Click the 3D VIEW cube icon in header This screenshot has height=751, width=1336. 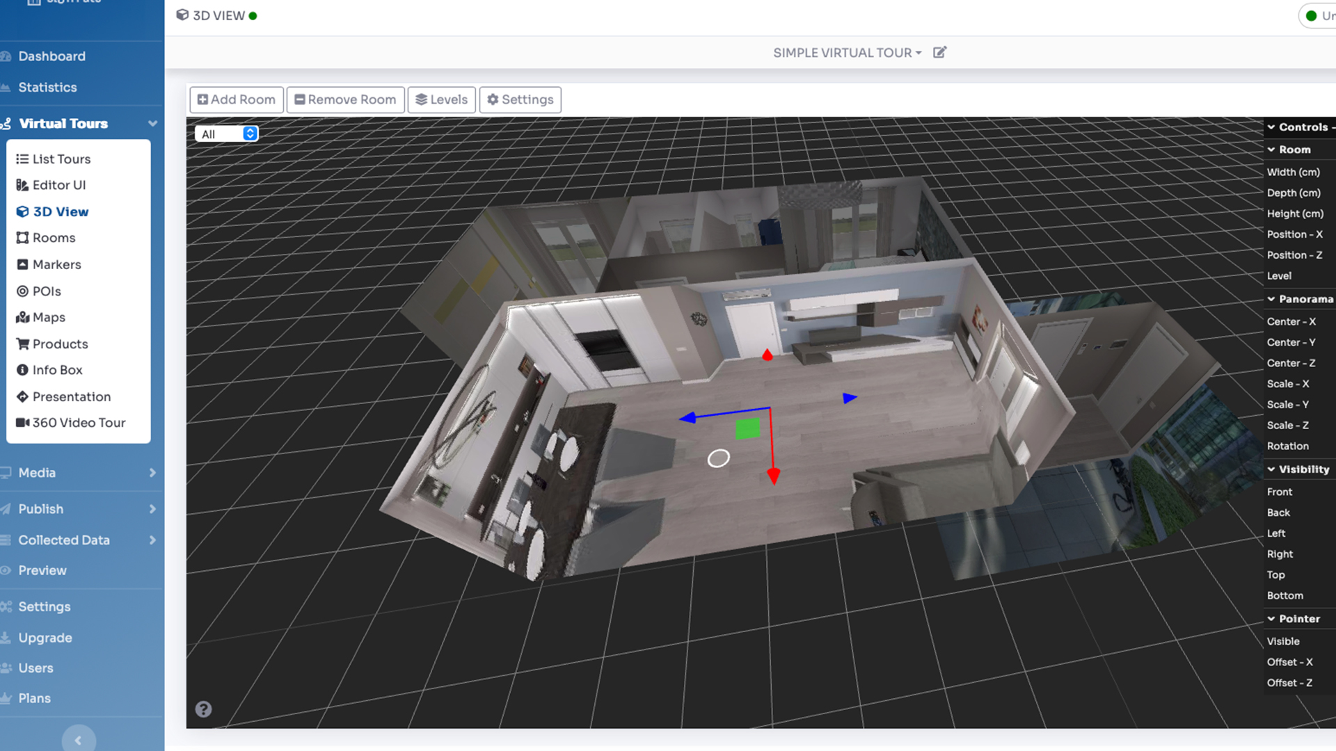pyautogui.click(x=182, y=15)
